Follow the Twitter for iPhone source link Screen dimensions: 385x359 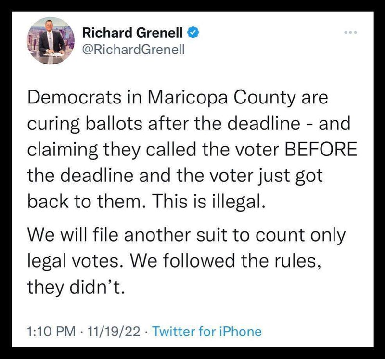pos(207,332)
